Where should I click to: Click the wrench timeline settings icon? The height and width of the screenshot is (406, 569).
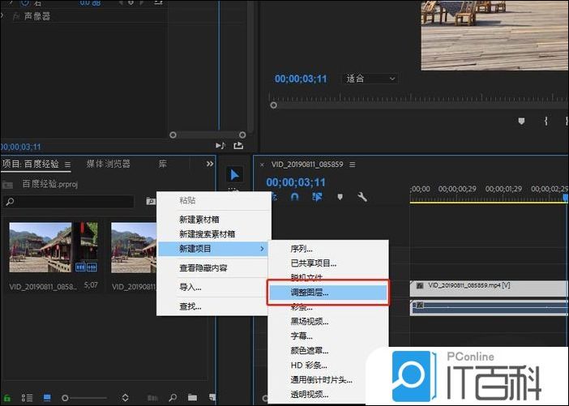[x=362, y=196]
